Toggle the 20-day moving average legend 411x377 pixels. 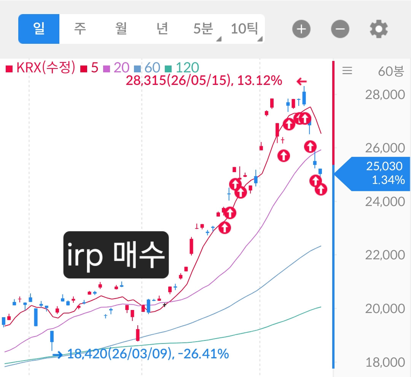tap(116, 68)
